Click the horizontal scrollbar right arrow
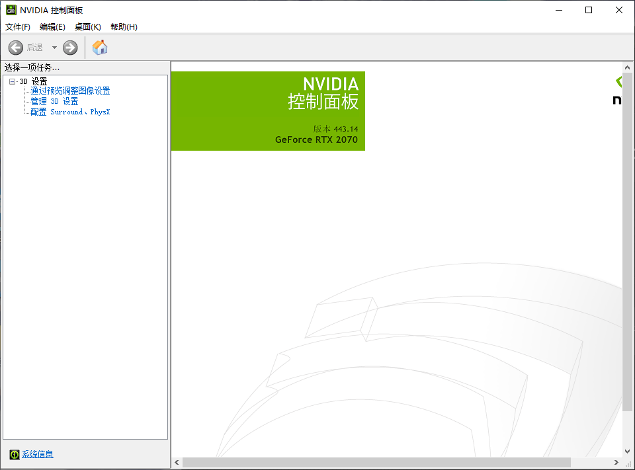 click(x=616, y=462)
